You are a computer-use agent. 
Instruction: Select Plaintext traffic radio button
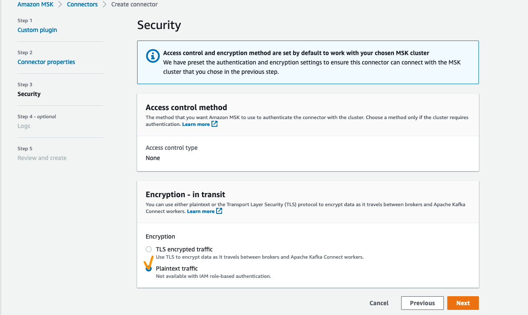149,268
